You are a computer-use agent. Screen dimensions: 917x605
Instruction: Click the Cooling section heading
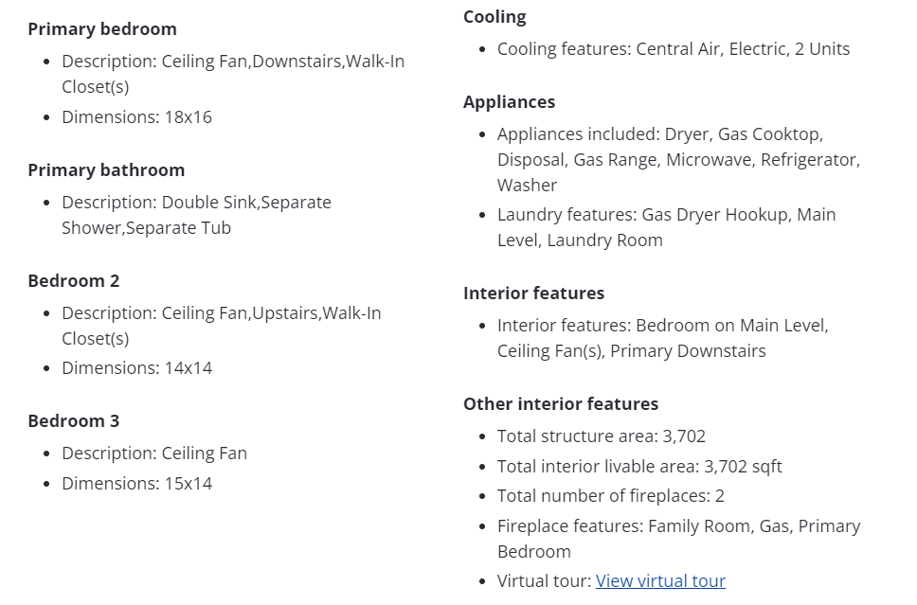[x=494, y=17]
